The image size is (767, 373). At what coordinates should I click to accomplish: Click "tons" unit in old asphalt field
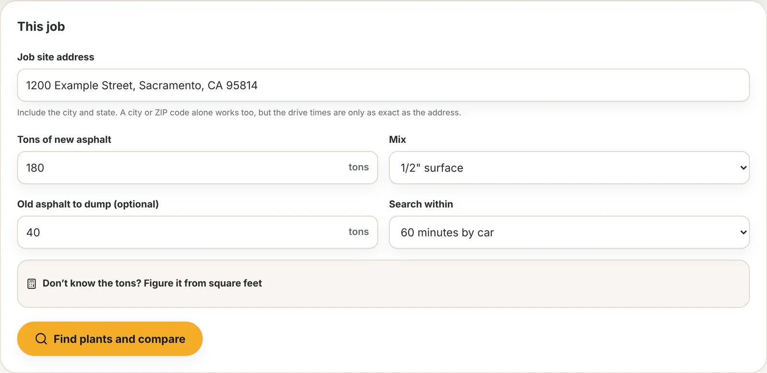[x=359, y=232]
